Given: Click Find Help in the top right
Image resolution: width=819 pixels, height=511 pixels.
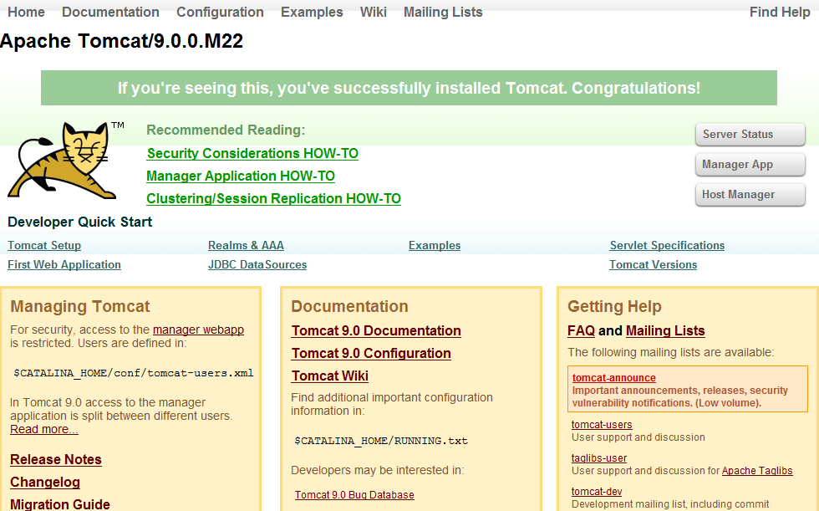Looking at the screenshot, I should pyautogui.click(x=779, y=12).
